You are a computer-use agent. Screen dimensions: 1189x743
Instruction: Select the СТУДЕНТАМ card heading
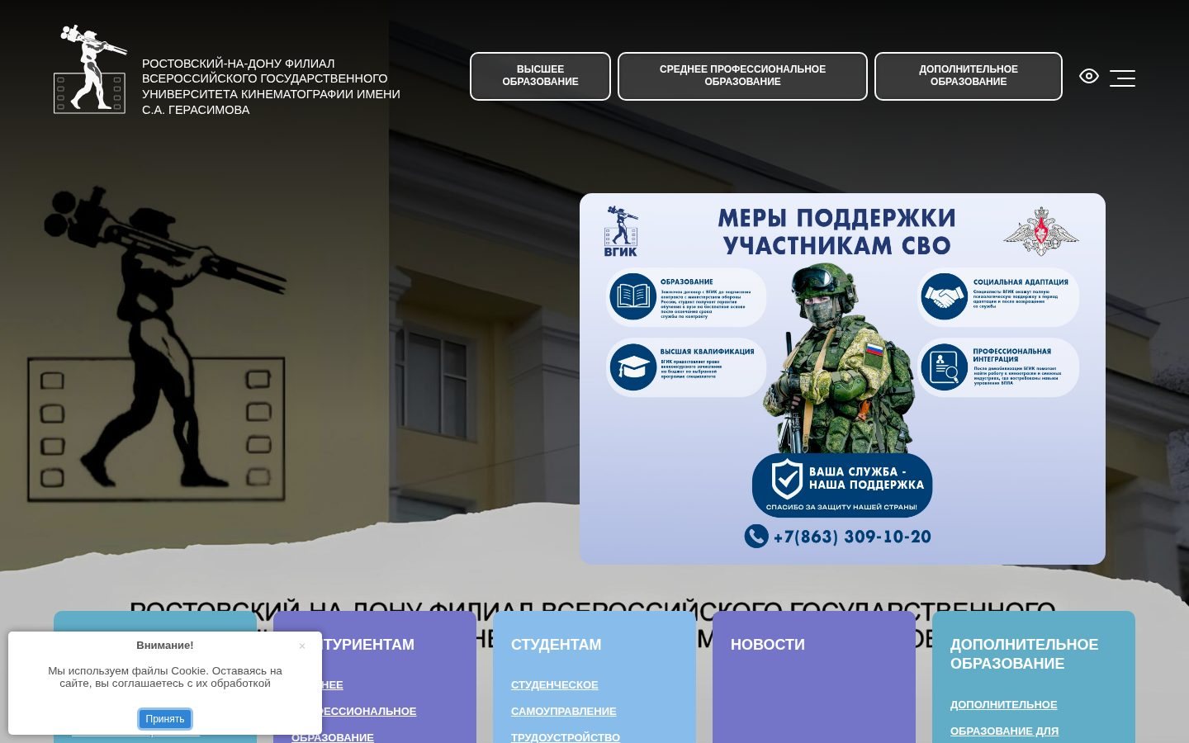click(556, 645)
